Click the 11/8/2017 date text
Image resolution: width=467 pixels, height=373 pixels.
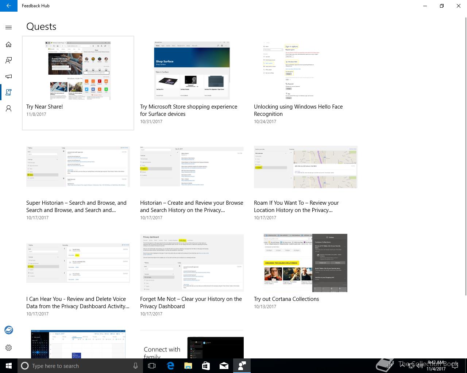[x=36, y=114]
